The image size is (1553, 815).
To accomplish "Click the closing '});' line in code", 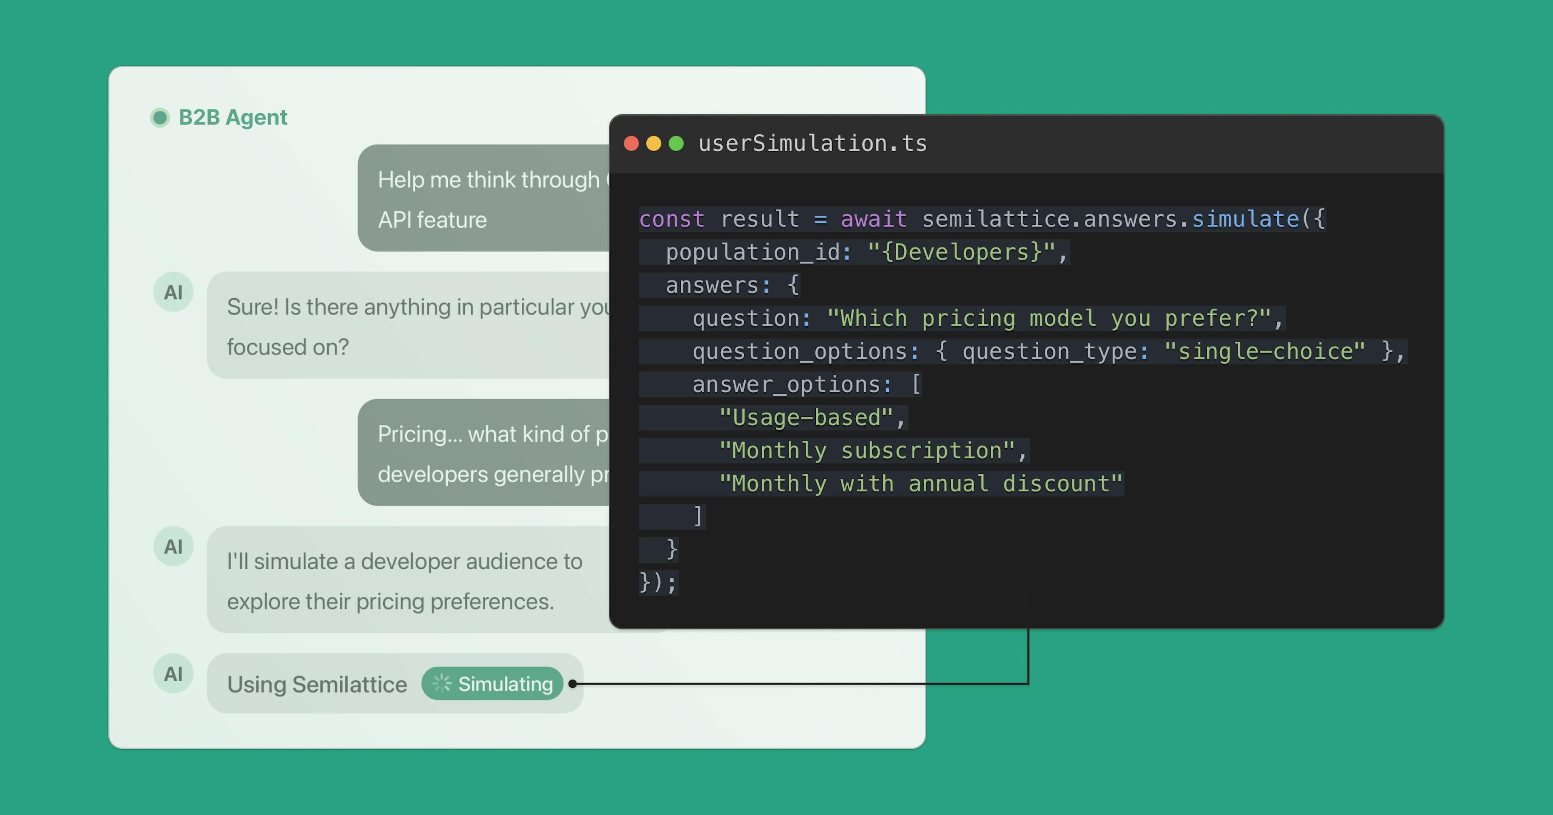I will click(658, 583).
